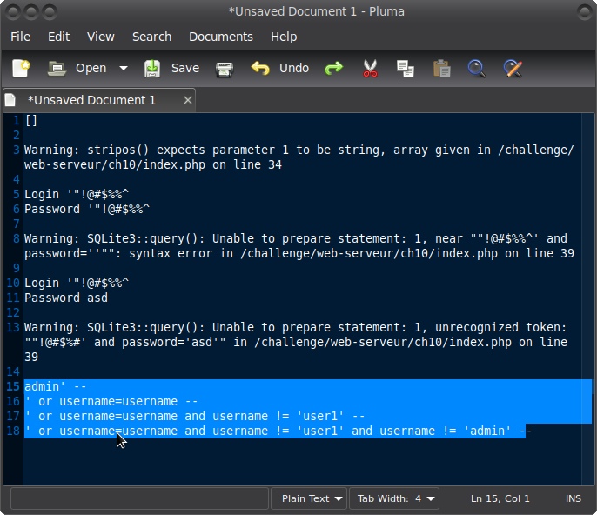Open the View menu
The height and width of the screenshot is (515, 597).
(101, 37)
